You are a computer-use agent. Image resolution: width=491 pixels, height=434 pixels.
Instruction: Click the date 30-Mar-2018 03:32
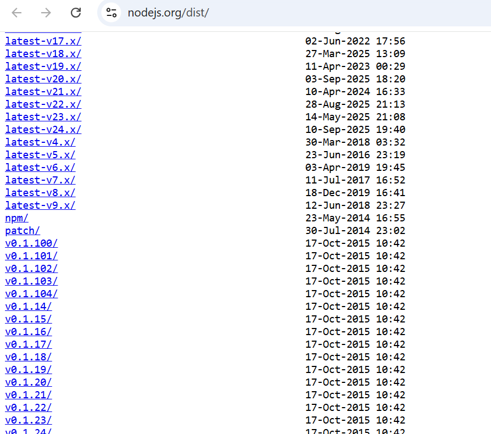click(x=355, y=142)
